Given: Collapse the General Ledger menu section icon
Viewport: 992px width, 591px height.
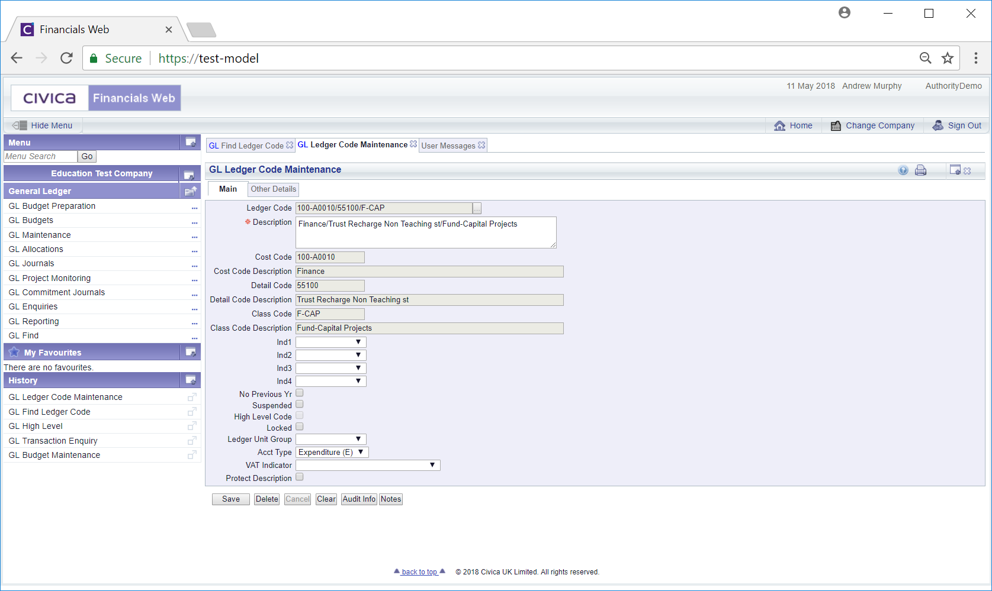Looking at the screenshot, I should [x=190, y=191].
